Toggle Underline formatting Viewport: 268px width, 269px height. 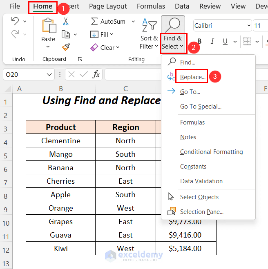pos(225,41)
